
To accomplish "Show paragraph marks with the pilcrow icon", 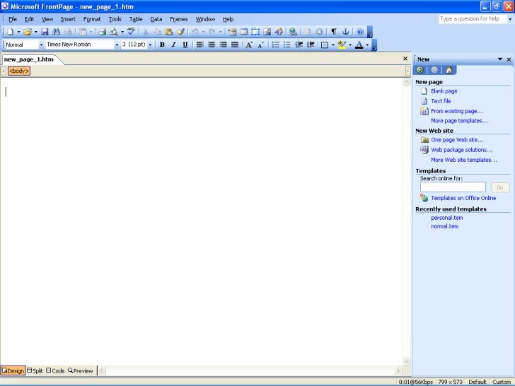I will click(334, 32).
